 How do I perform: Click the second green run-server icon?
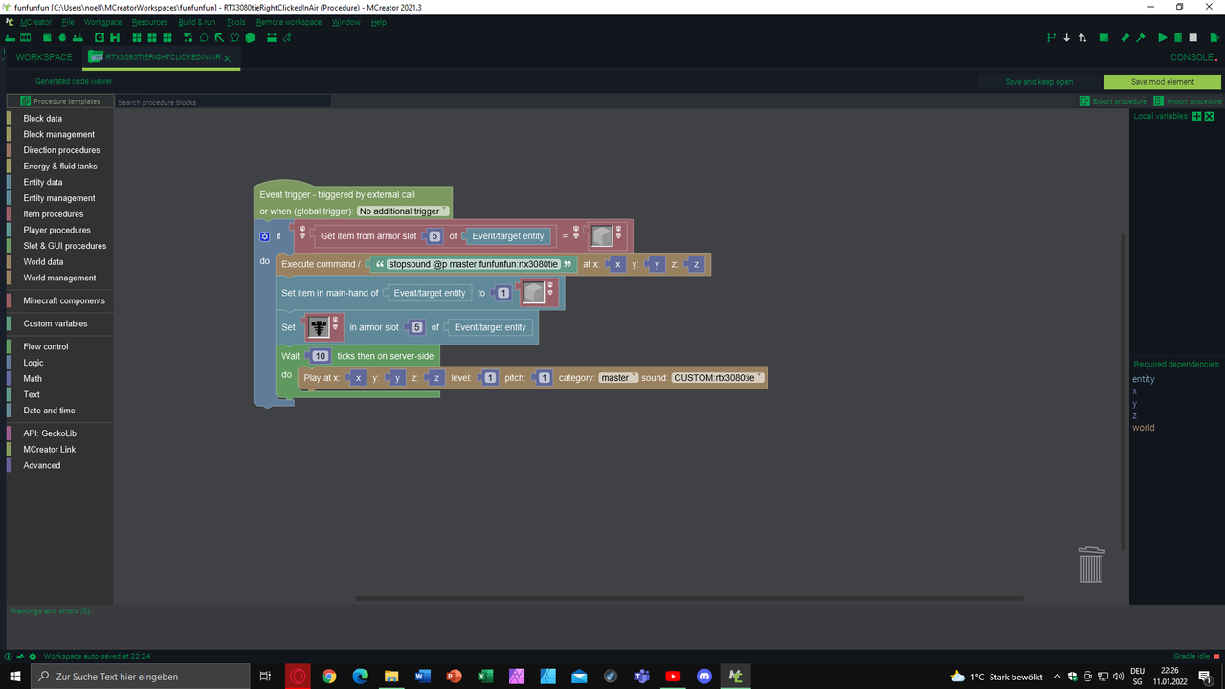pos(1178,38)
